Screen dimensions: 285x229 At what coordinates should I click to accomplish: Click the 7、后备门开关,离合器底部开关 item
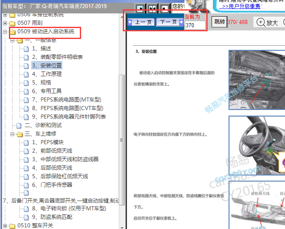tap(60, 201)
